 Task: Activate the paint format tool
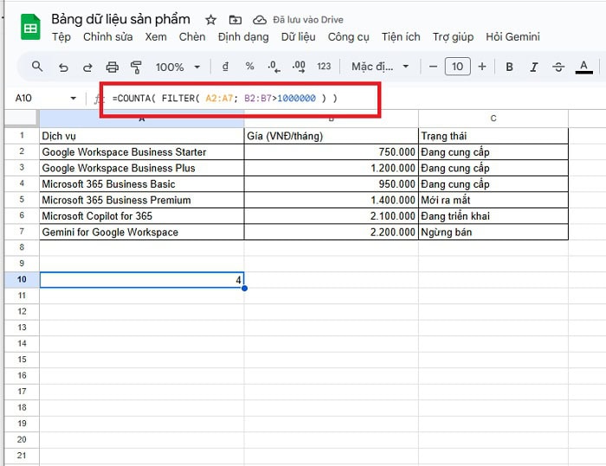pos(136,67)
